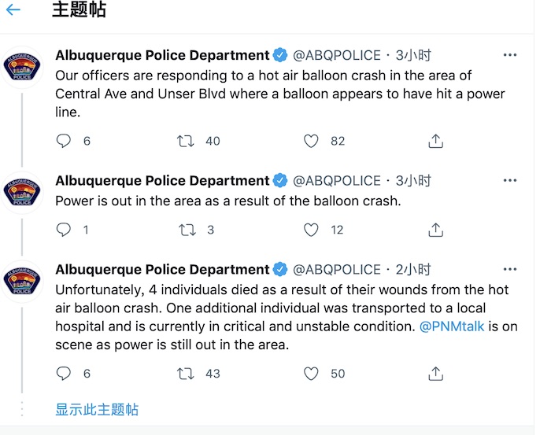Click the 显示此主题帖 link
This screenshot has width=551, height=435.
(x=97, y=409)
